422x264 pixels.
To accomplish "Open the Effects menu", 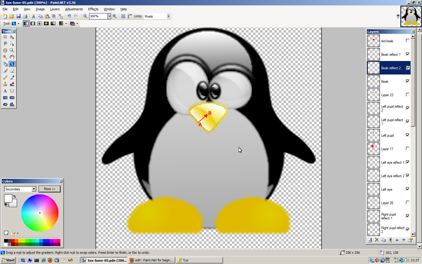I will [x=93, y=9].
